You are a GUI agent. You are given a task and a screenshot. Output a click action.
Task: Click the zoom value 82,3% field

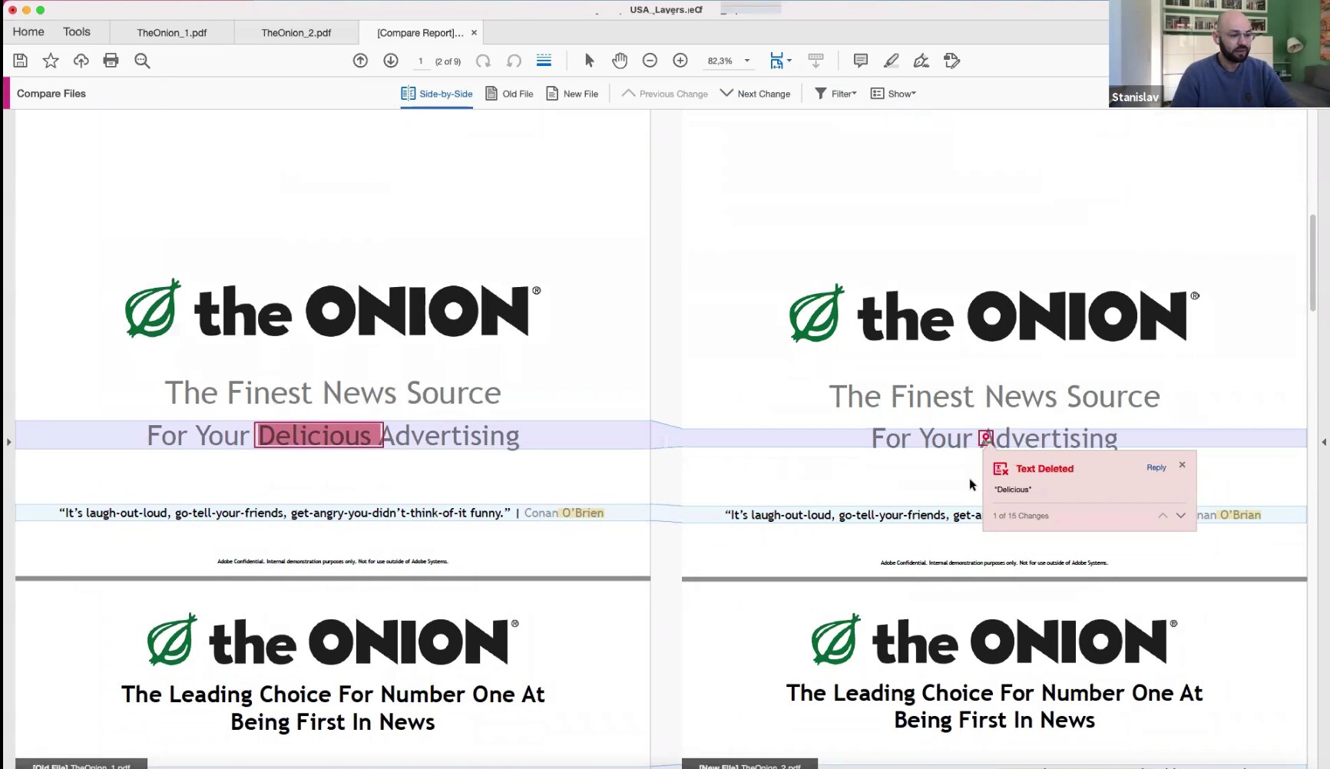(x=720, y=61)
